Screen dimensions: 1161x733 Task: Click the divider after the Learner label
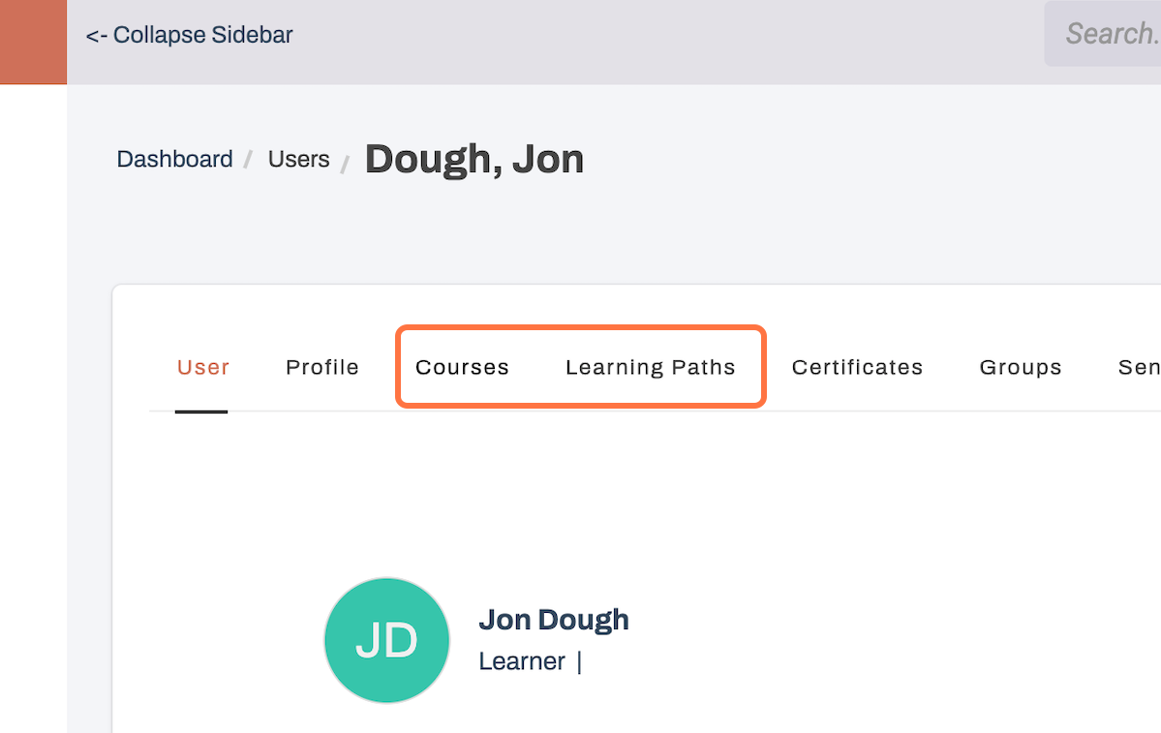point(578,660)
